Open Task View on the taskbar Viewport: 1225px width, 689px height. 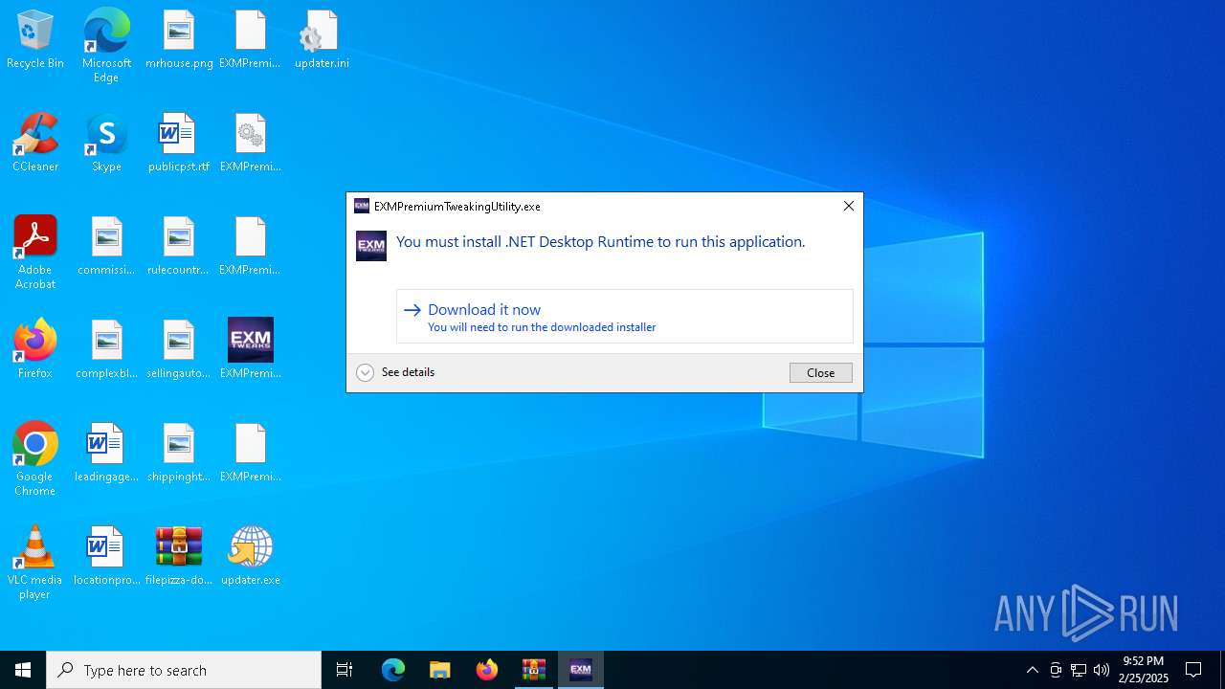coord(345,670)
